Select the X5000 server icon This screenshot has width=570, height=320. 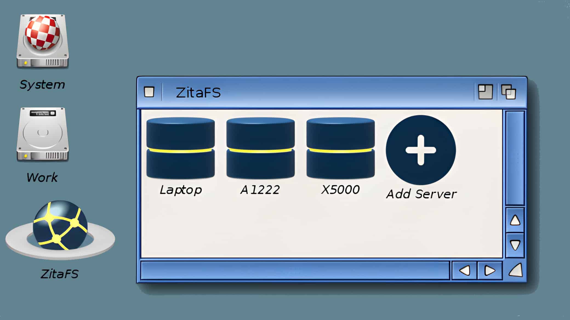pyautogui.click(x=341, y=148)
